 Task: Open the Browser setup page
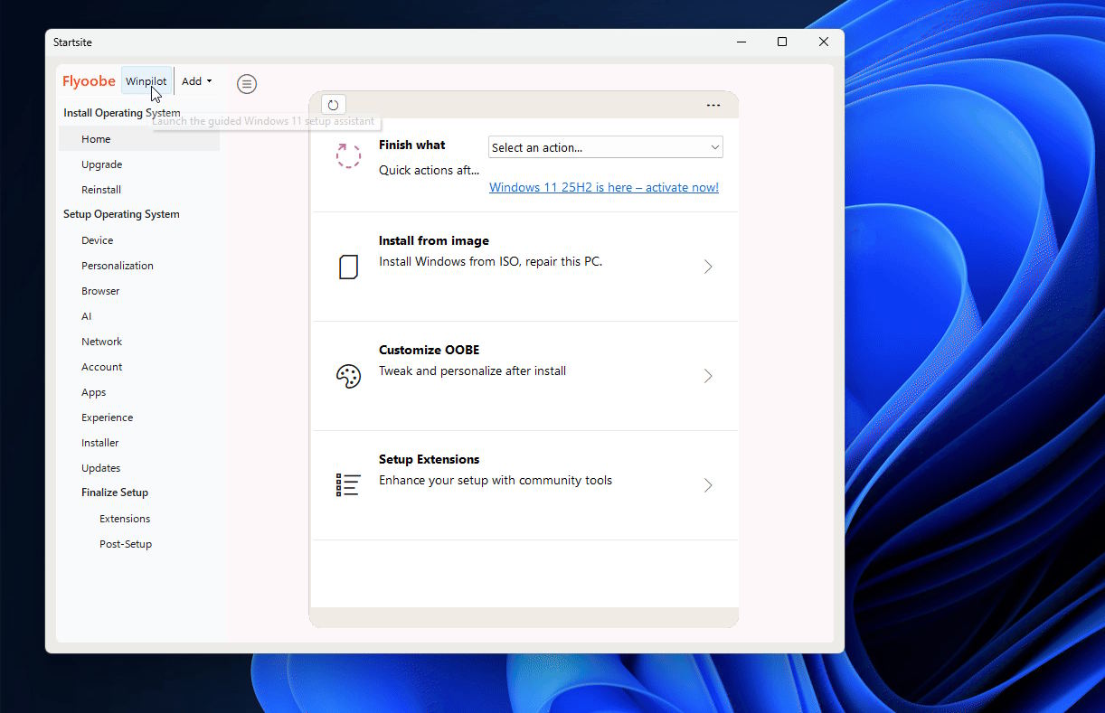100,291
